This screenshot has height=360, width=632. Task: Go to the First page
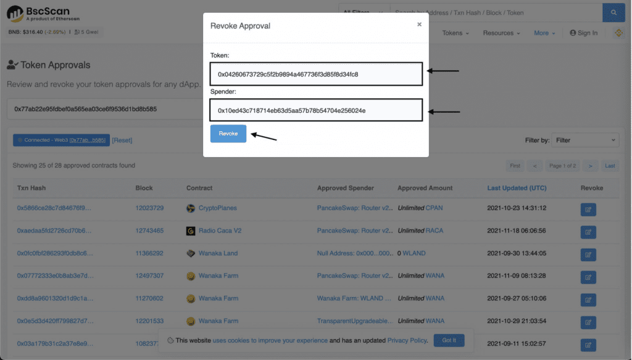(x=515, y=166)
